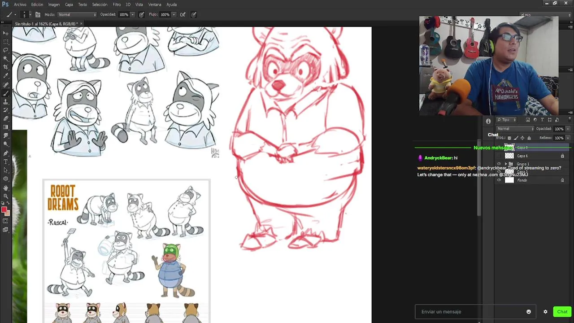Open the Info panel icon
The height and width of the screenshot is (323, 574).
coord(488,121)
